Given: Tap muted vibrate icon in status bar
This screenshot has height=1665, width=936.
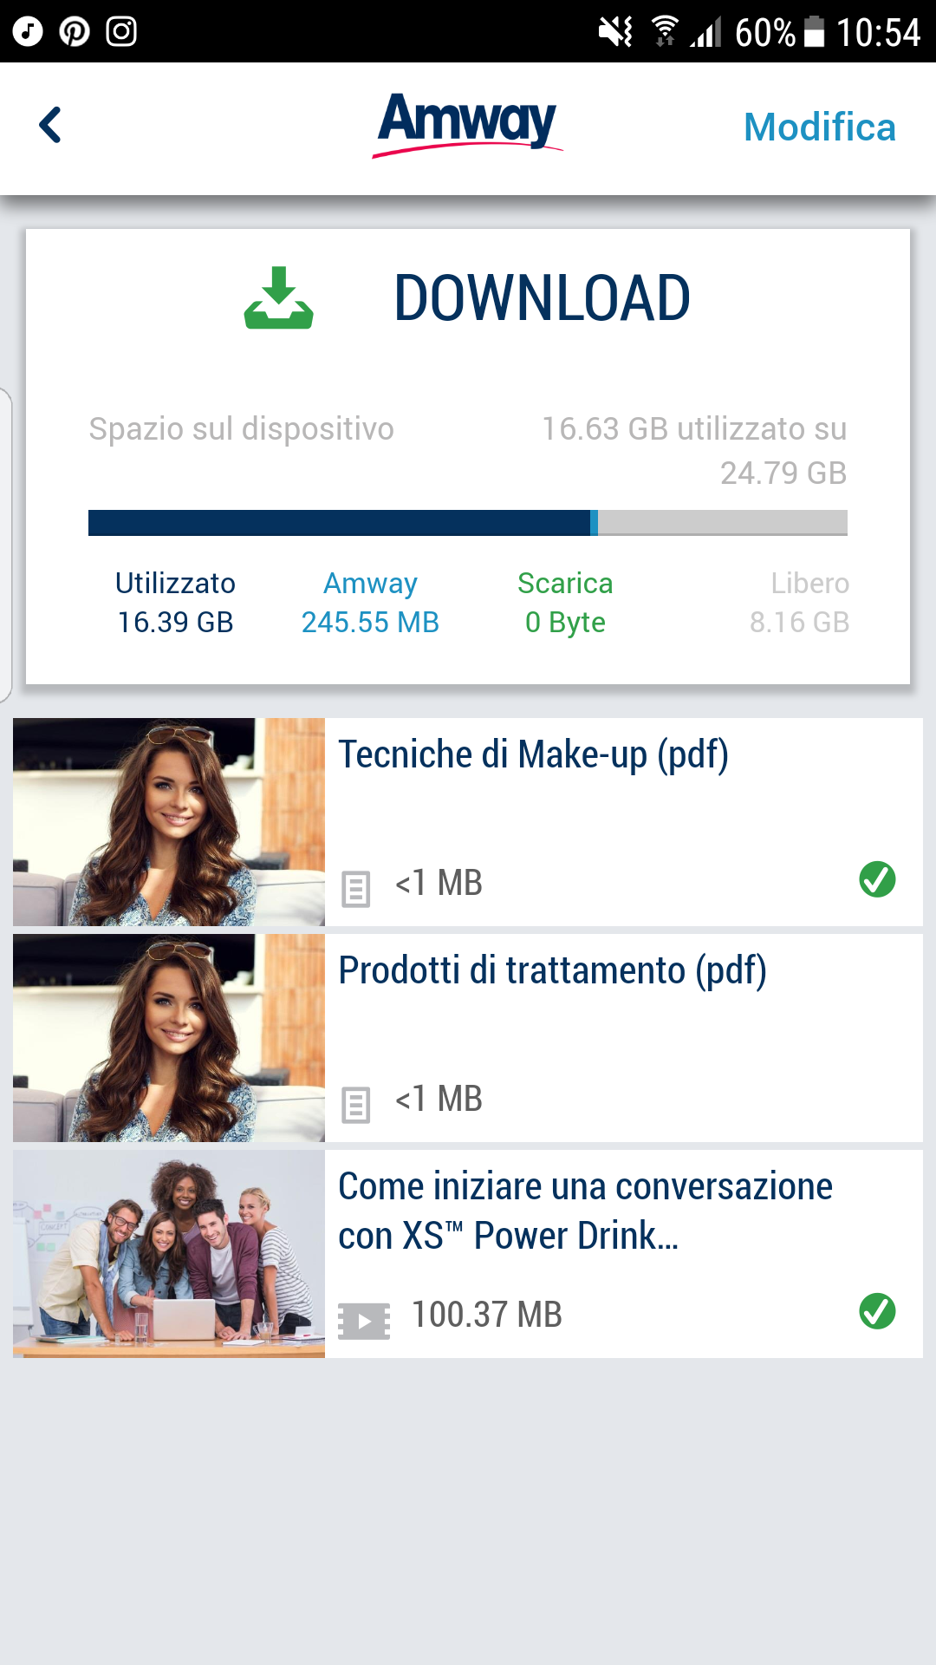Looking at the screenshot, I should click(x=616, y=32).
